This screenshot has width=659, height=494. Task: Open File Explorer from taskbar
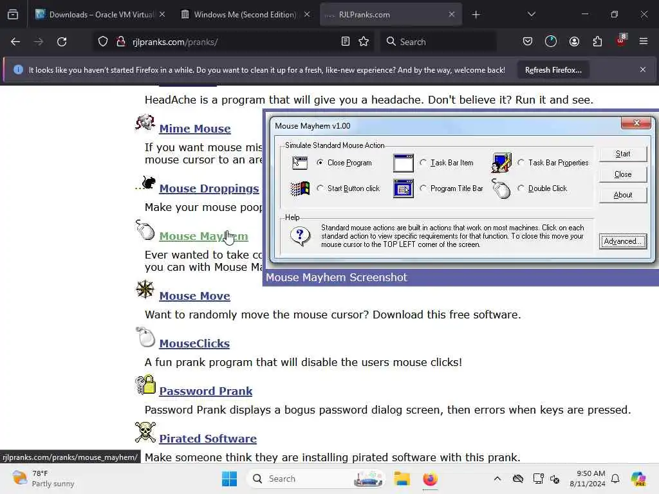pos(402,479)
